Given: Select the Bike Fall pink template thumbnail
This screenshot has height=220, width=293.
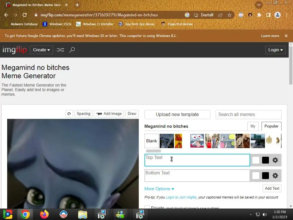Looking at the screenshot, I should pyautogui.click(x=227, y=141).
